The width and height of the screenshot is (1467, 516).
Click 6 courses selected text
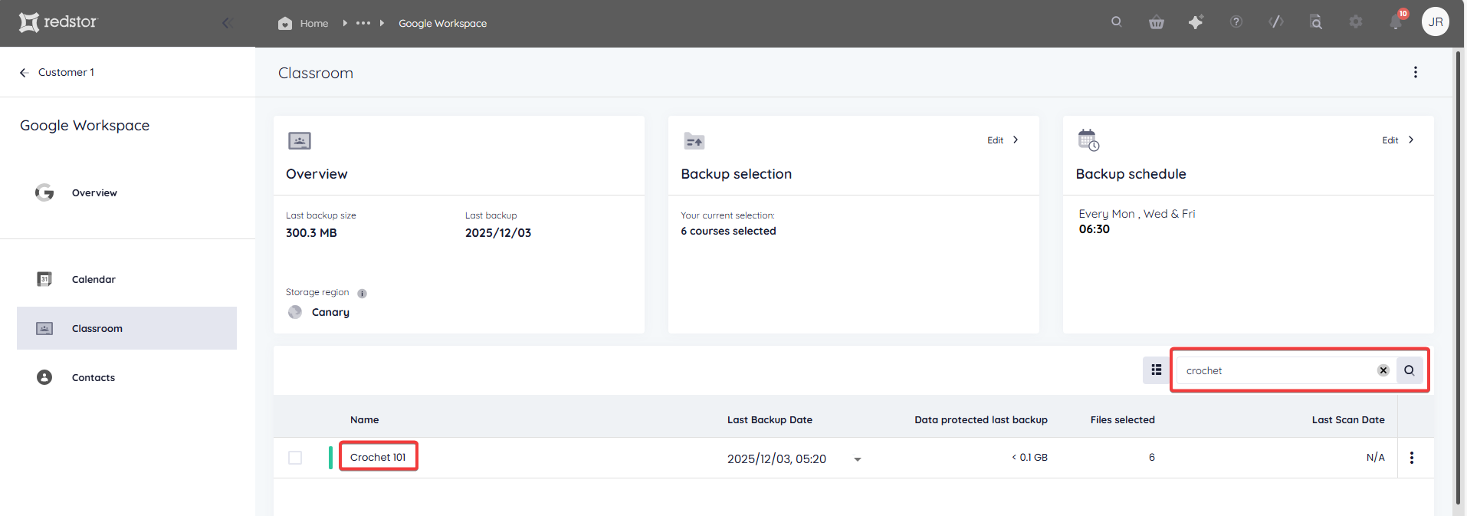(x=728, y=231)
